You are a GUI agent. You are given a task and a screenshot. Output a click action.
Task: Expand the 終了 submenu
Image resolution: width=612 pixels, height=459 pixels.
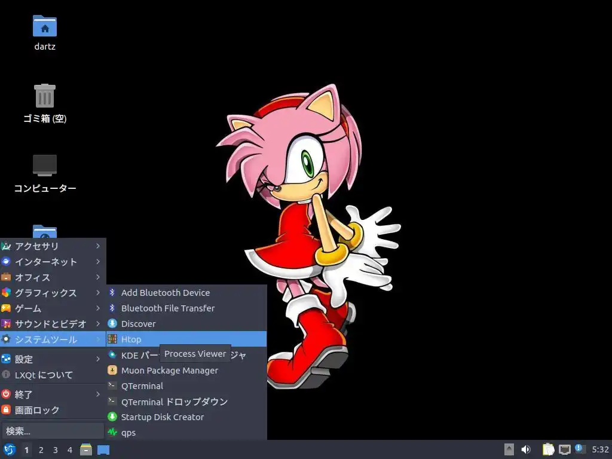(53, 394)
